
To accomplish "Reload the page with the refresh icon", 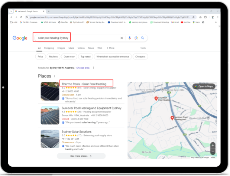I will coord(21,17).
